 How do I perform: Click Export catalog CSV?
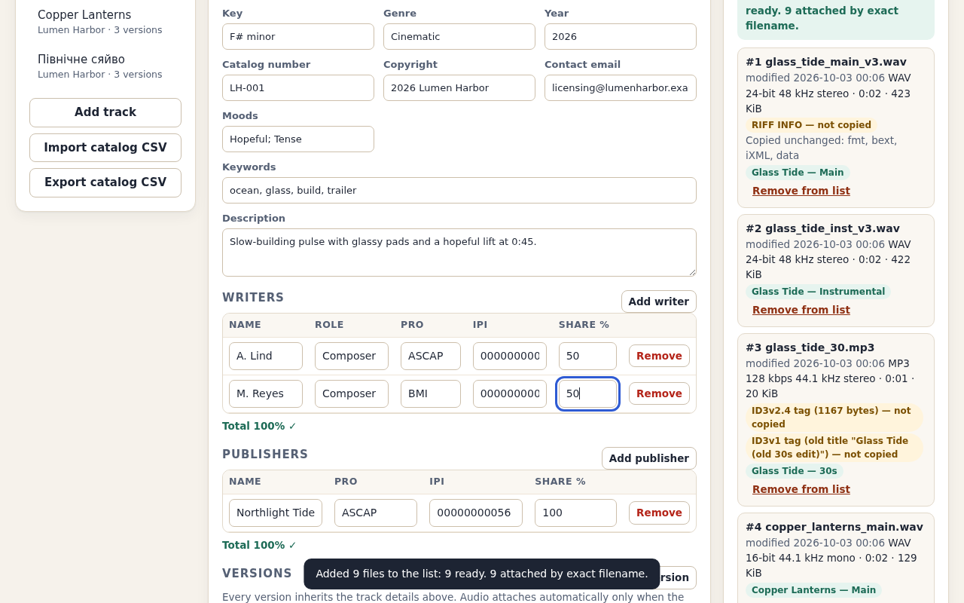tap(105, 182)
